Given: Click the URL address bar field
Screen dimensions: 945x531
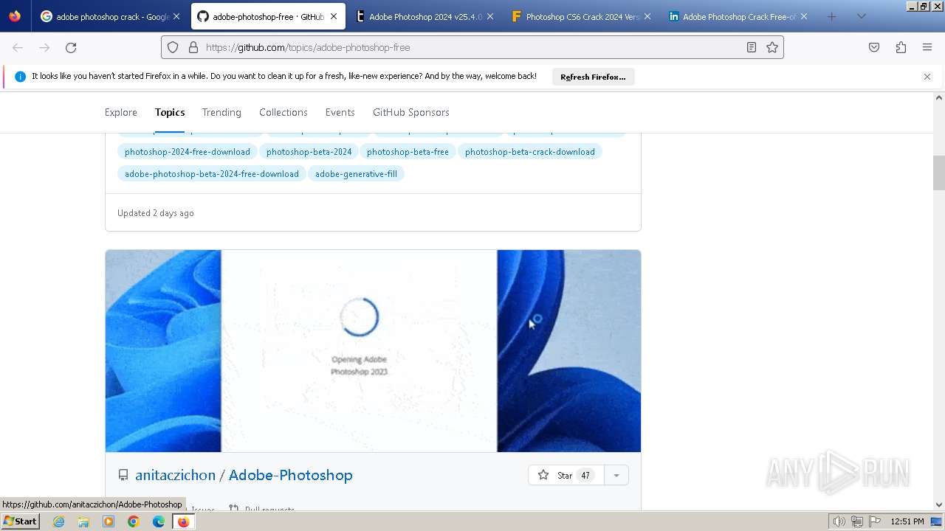Looking at the screenshot, I should click(x=472, y=47).
